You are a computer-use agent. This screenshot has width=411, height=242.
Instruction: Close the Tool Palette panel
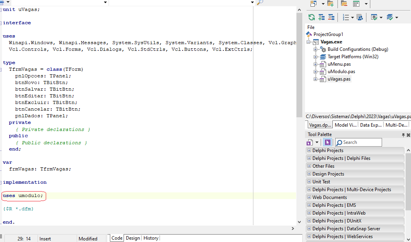(x=408, y=135)
